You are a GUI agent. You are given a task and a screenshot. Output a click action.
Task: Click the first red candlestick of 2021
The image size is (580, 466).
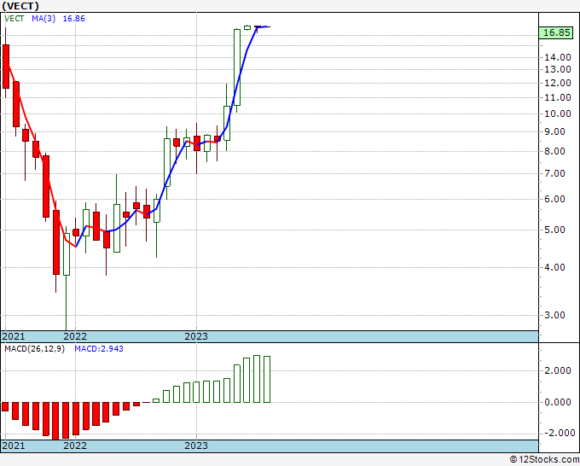6,67
